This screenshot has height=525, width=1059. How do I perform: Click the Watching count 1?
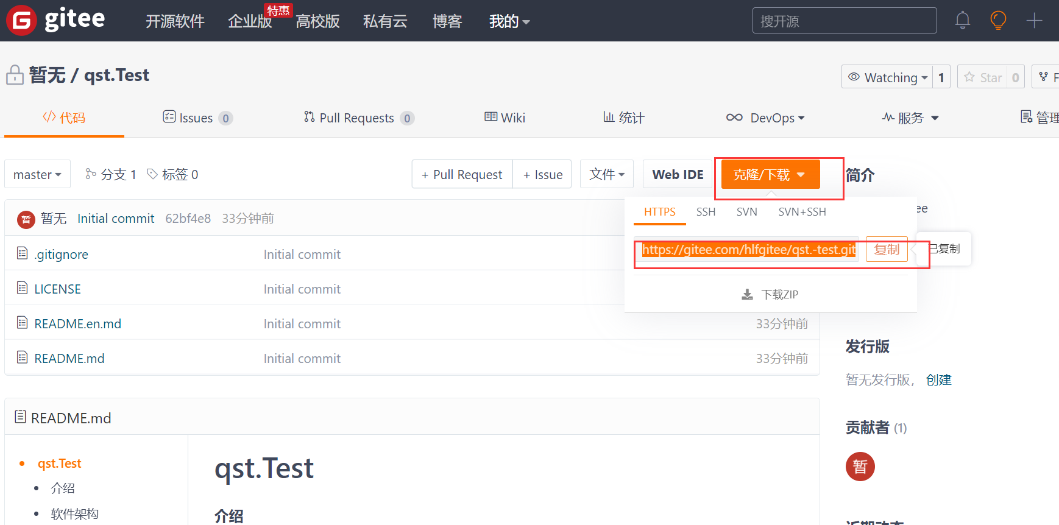tap(941, 77)
